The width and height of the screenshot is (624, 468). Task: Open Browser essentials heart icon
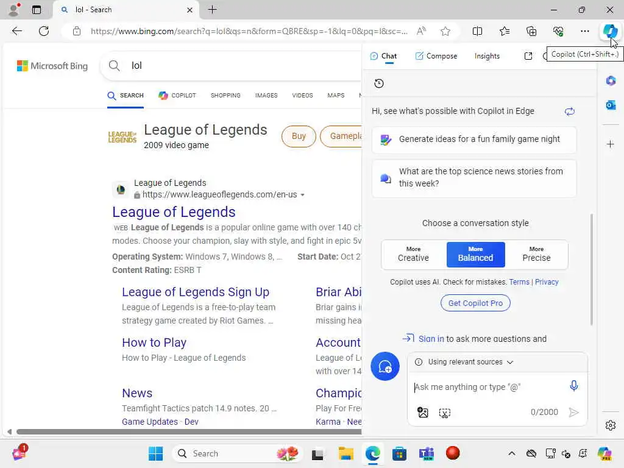pos(558,31)
